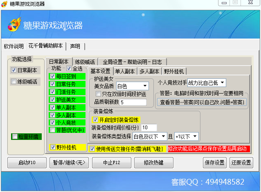The width and height of the screenshot is (261, 192).
Task: Click the 品质刷新数 input field
Action: [133, 102]
